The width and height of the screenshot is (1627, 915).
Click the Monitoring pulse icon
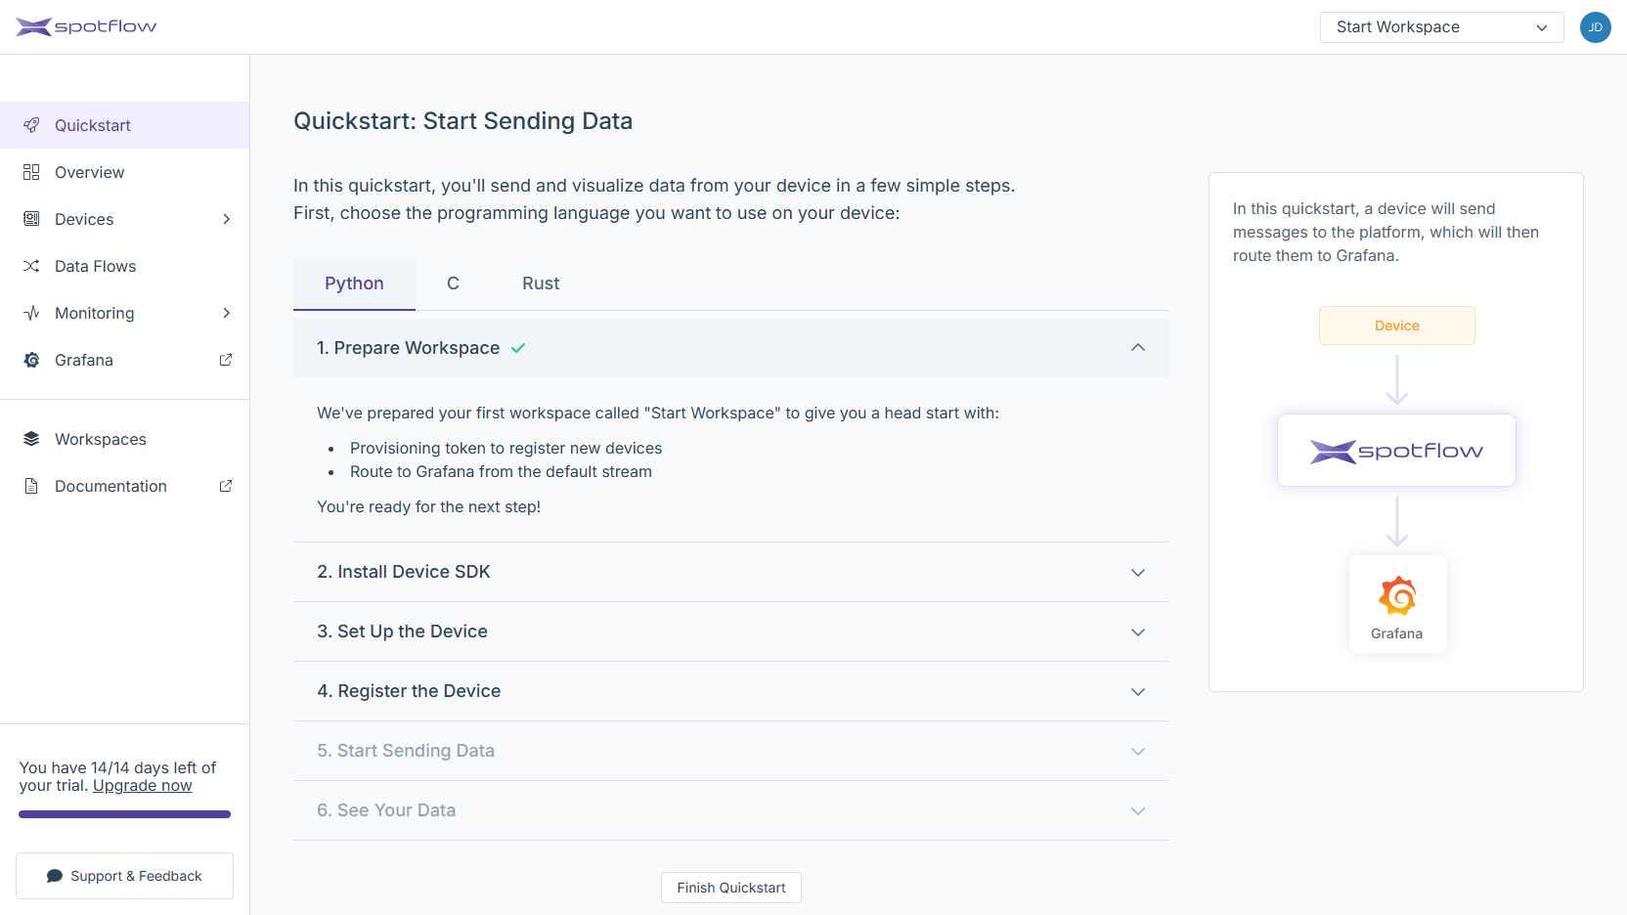[31, 313]
